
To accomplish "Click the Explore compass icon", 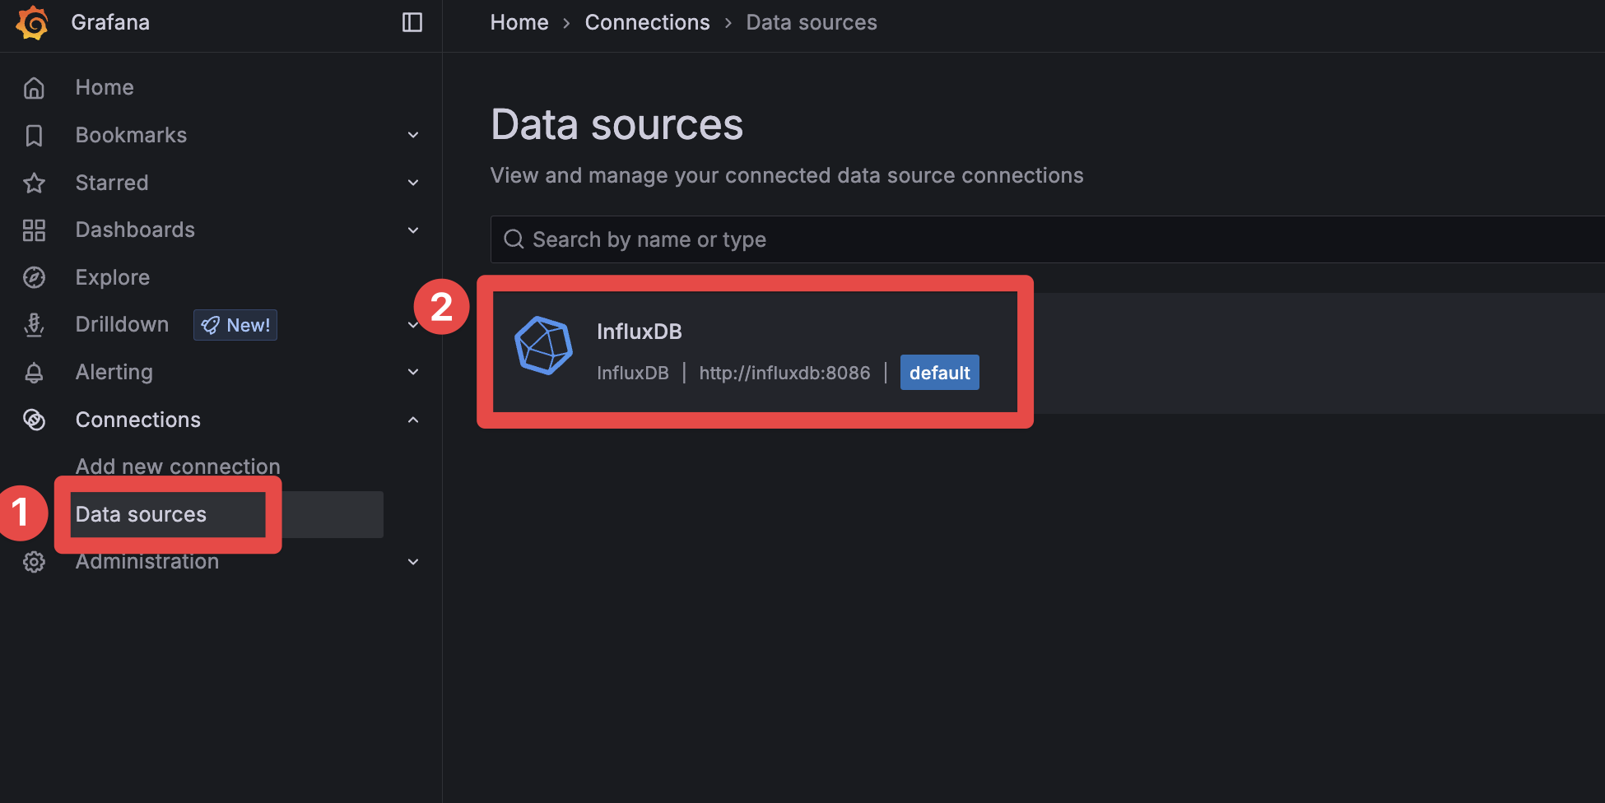I will [x=34, y=277].
